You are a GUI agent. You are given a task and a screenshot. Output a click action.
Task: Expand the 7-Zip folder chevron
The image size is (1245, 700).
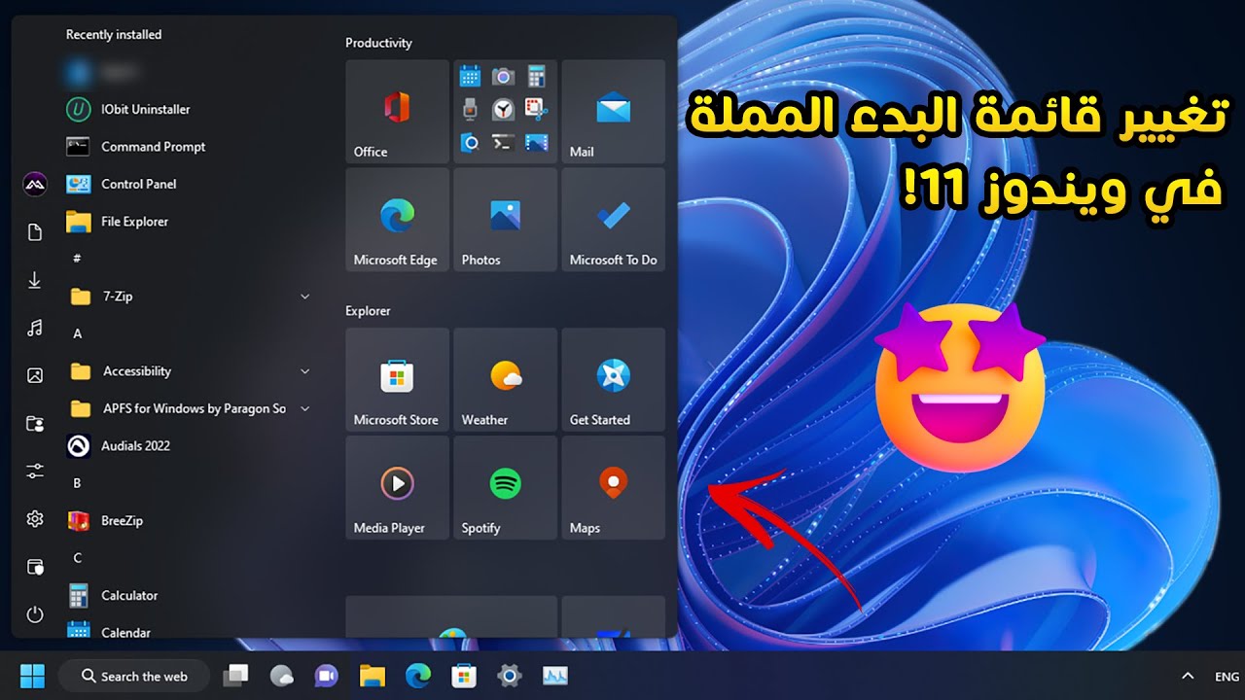304,297
